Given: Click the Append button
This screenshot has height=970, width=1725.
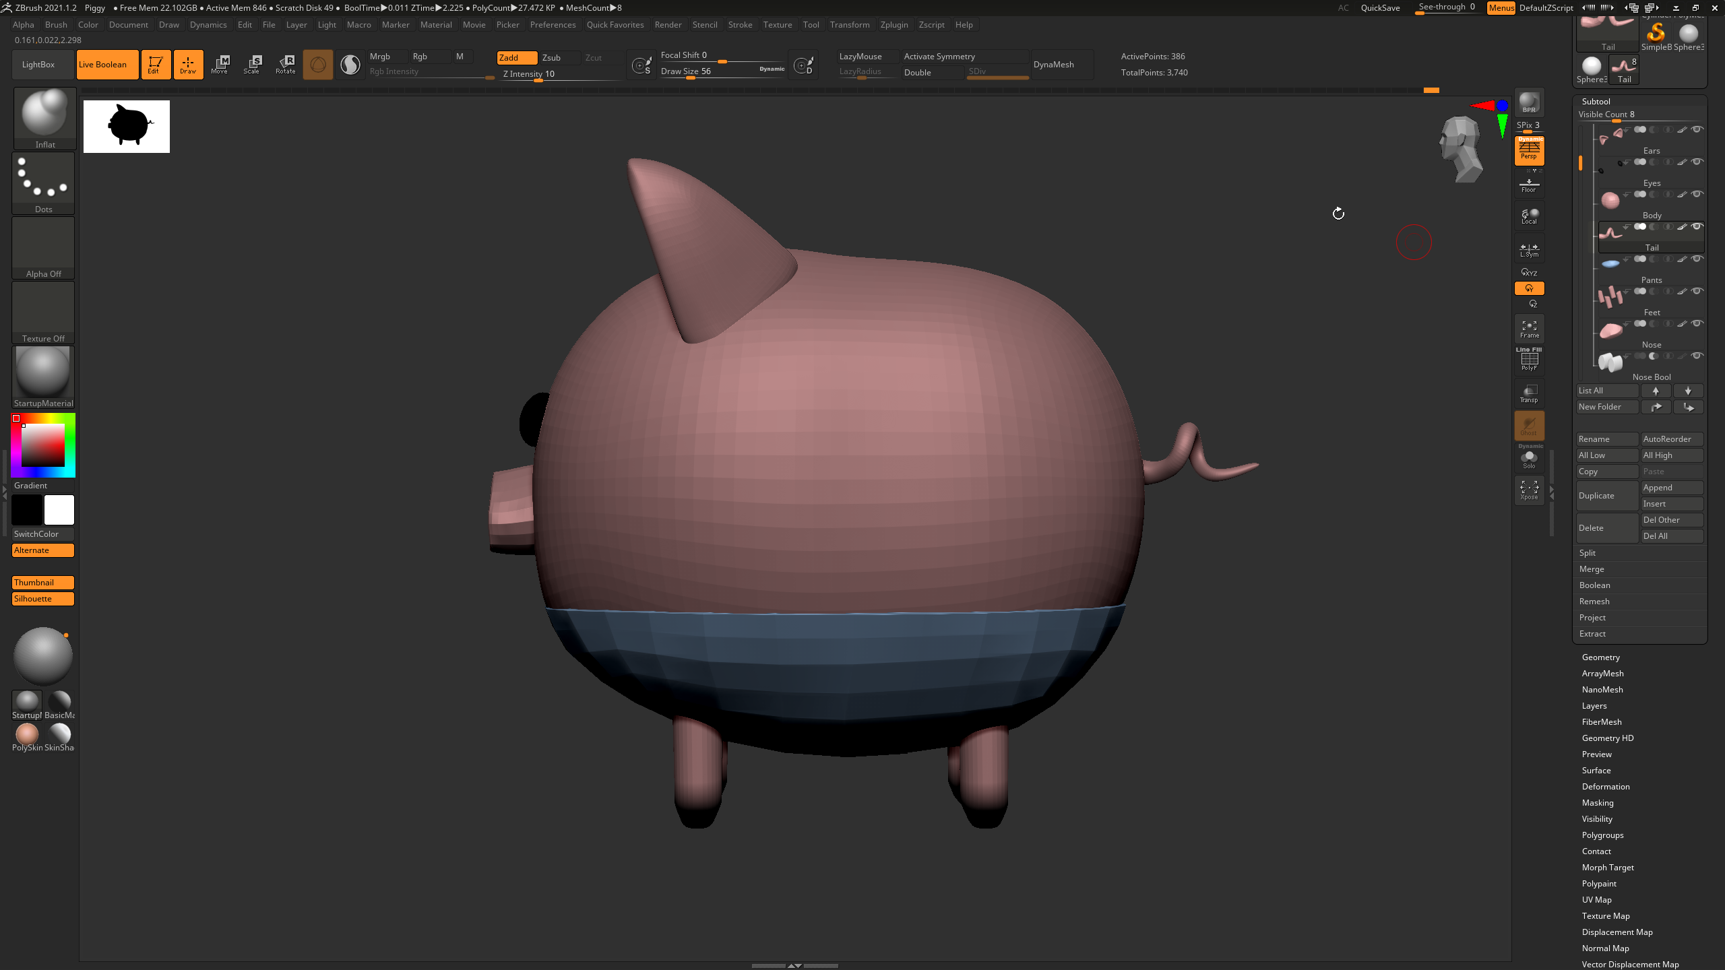Looking at the screenshot, I should coord(1672,488).
